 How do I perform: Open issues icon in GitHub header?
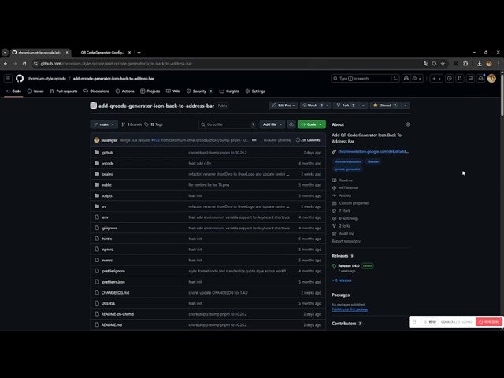coord(450,79)
